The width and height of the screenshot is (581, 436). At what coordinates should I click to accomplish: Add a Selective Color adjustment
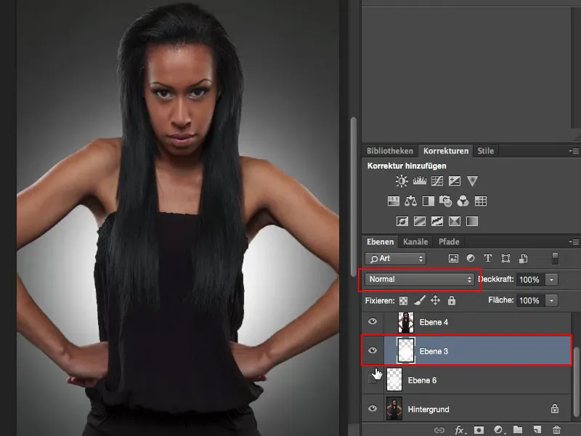pyautogui.click(x=455, y=222)
